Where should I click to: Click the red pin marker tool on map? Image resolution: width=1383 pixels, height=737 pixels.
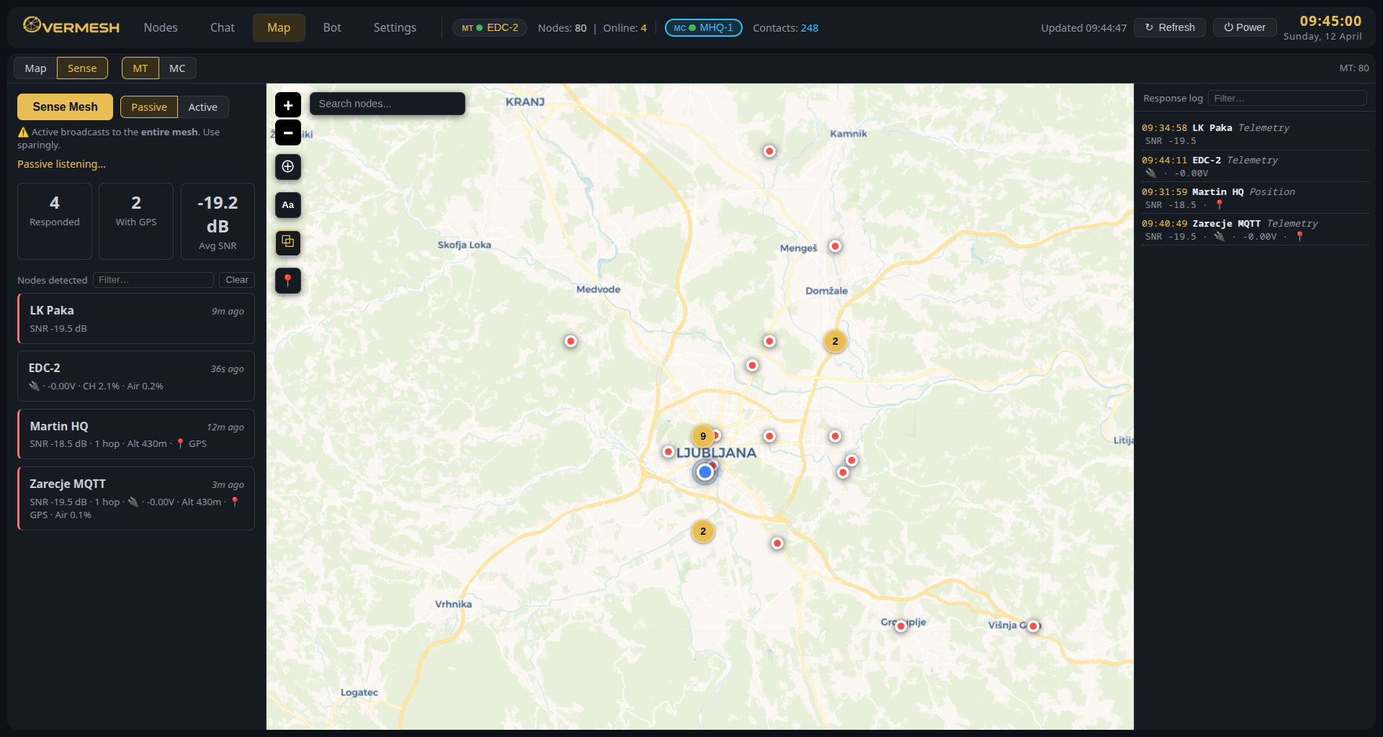[287, 281]
